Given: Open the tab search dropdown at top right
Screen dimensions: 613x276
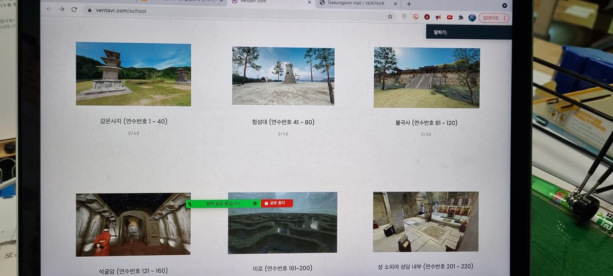Looking at the screenshot, I should (505, 5).
